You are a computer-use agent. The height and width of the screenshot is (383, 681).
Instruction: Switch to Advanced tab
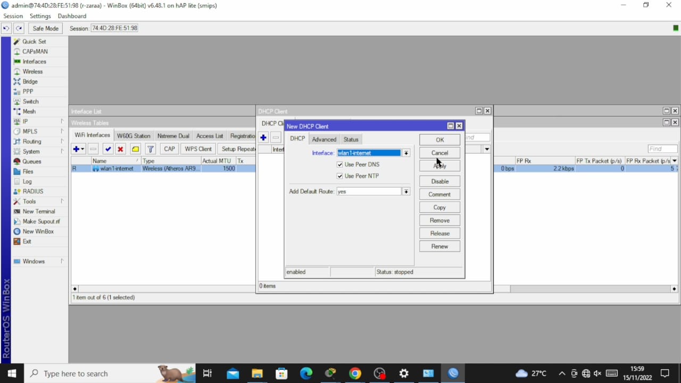coord(324,139)
